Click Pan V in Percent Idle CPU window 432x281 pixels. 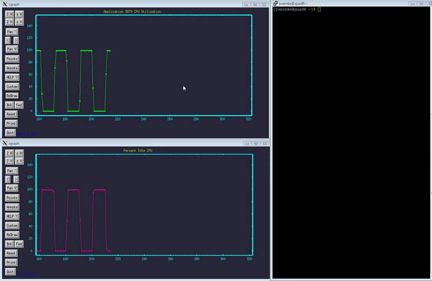tap(12, 188)
